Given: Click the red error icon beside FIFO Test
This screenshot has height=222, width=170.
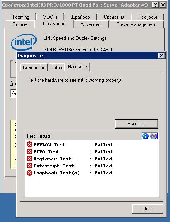Looking at the screenshot, I should coord(30,151).
